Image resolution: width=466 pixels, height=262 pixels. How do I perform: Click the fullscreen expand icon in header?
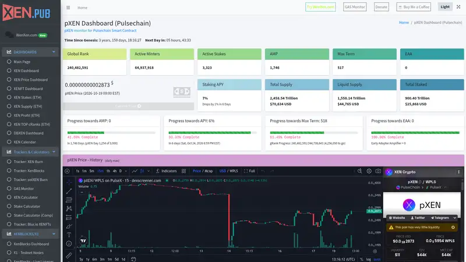[x=458, y=7]
